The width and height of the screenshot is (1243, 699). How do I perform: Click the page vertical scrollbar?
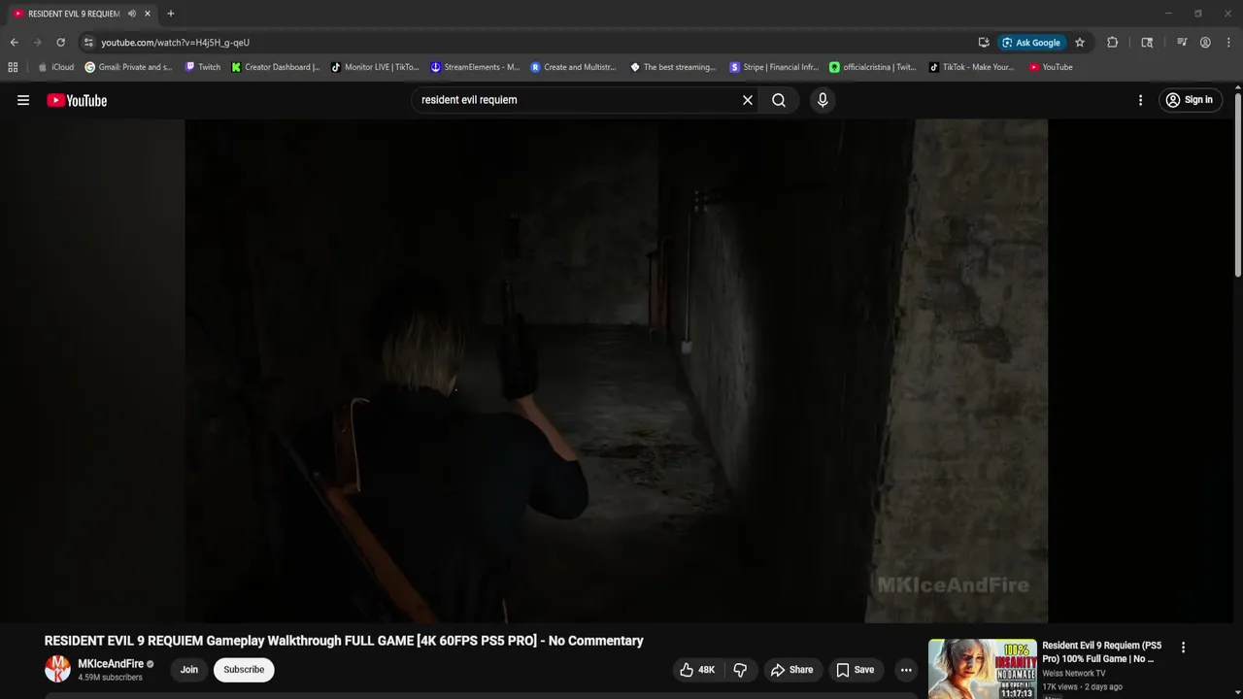coord(1237,184)
